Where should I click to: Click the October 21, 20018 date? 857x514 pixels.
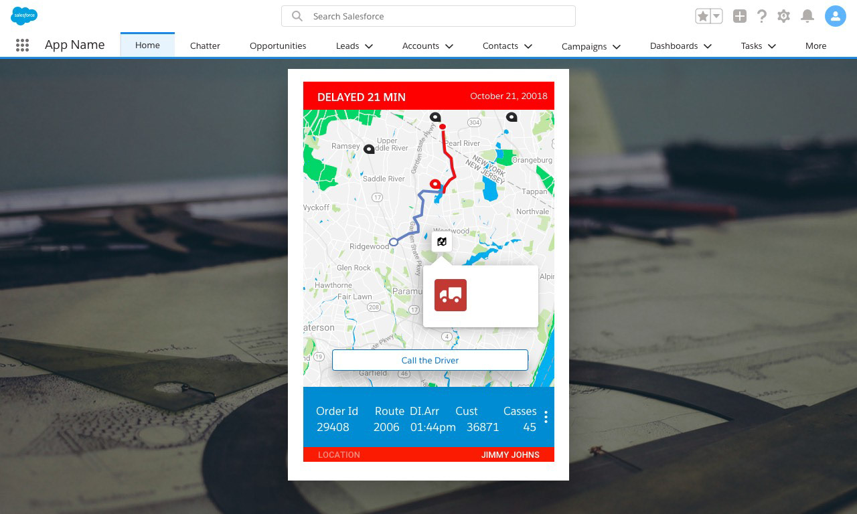(x=509, y=96)
